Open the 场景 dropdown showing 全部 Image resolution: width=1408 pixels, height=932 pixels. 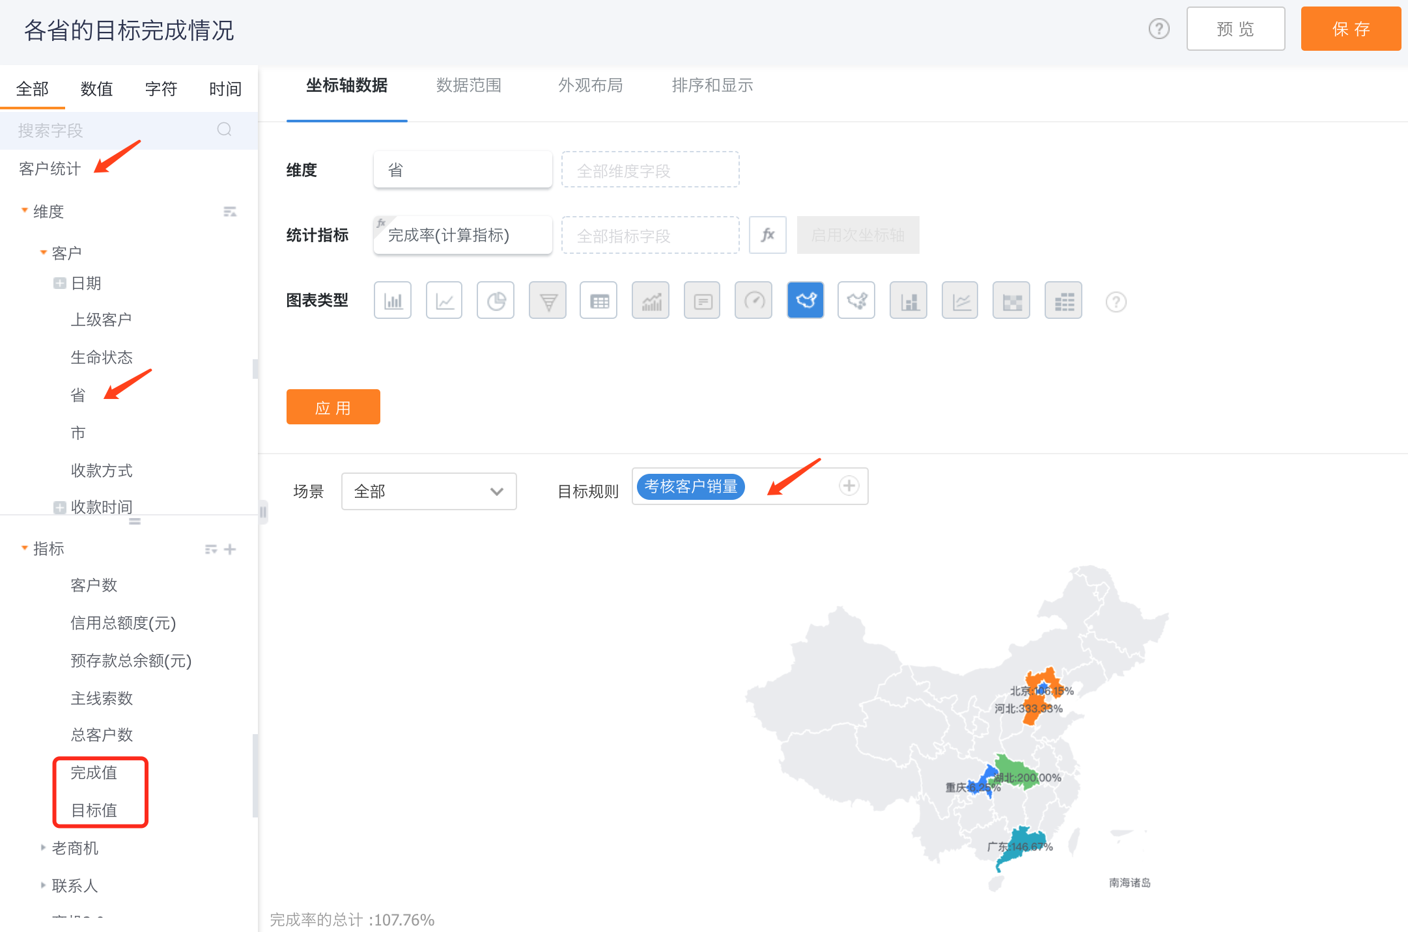click(429, 491)
